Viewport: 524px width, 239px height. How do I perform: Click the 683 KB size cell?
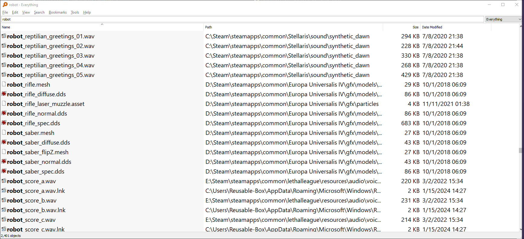tap(410, 123)
